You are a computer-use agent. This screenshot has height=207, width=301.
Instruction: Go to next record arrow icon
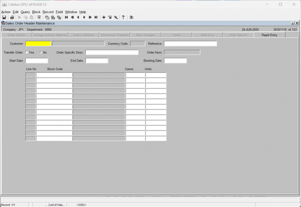pos(84,17)
